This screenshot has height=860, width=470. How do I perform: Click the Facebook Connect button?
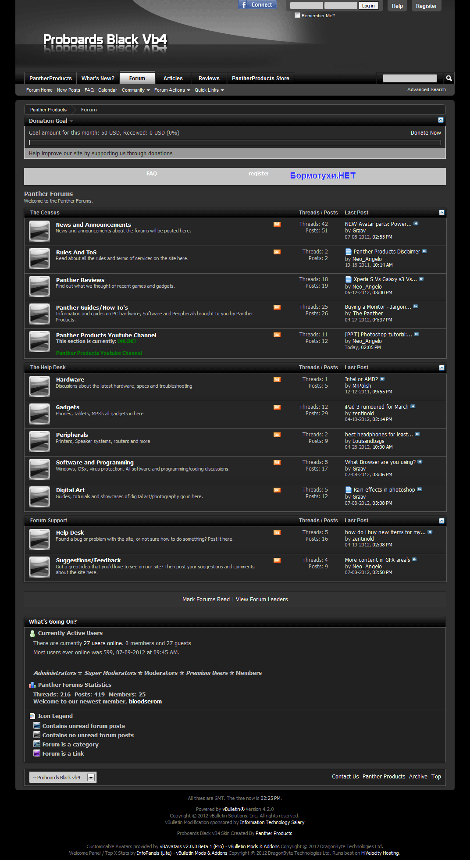(257, 5)
